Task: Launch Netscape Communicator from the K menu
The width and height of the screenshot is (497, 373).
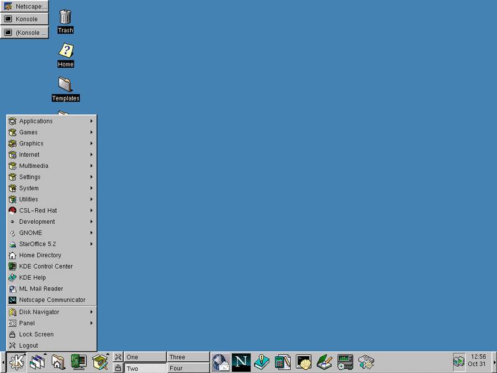Action: tap(52, 300)
